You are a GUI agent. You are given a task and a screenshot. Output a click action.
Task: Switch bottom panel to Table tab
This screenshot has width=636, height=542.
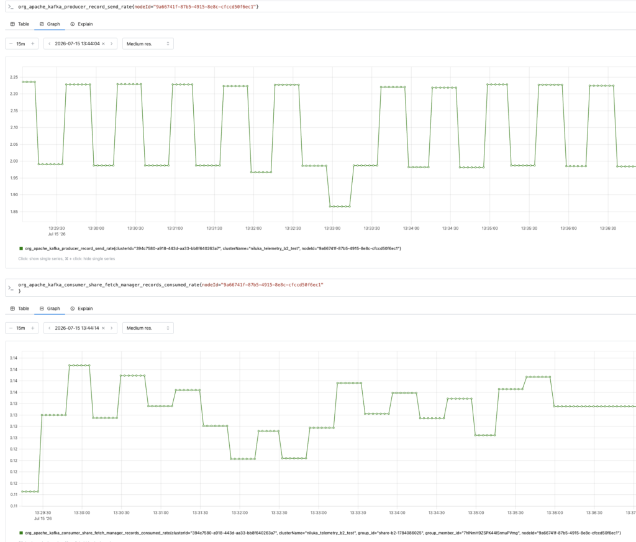19,309
